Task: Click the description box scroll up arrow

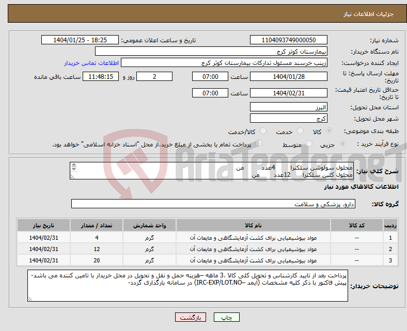Action: (74, 165)
